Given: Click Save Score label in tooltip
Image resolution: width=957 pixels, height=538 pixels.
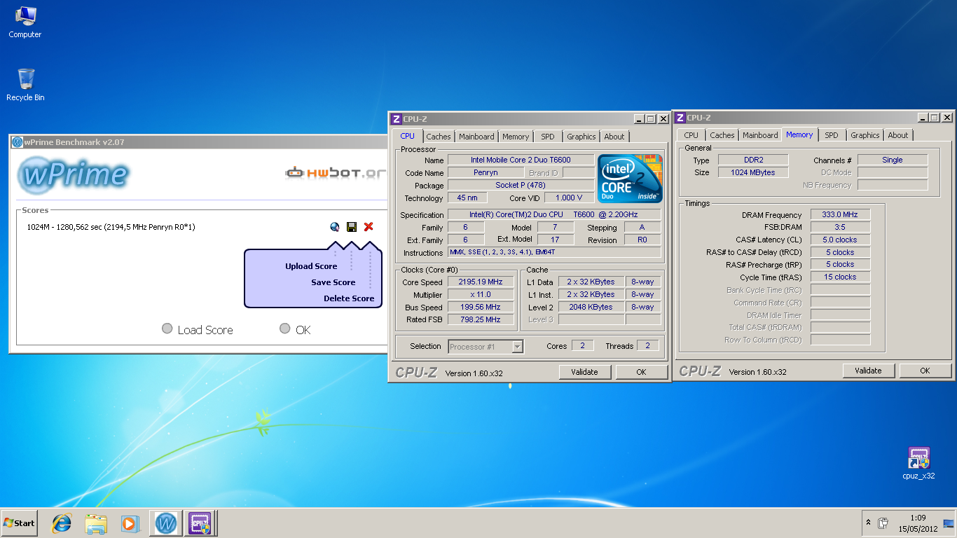Looking at the screenshot, I should [x=333, y=282].
